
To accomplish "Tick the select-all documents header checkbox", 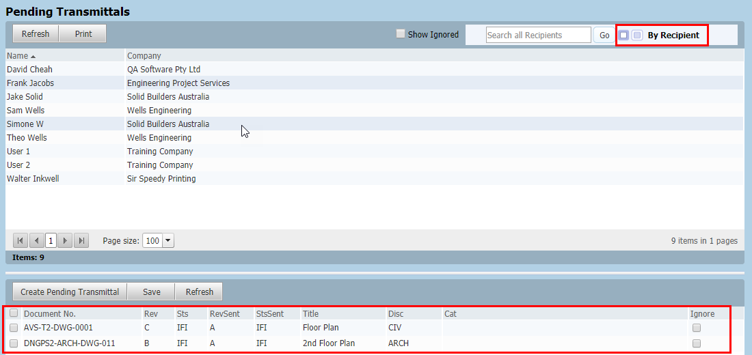I will (14, 313).
